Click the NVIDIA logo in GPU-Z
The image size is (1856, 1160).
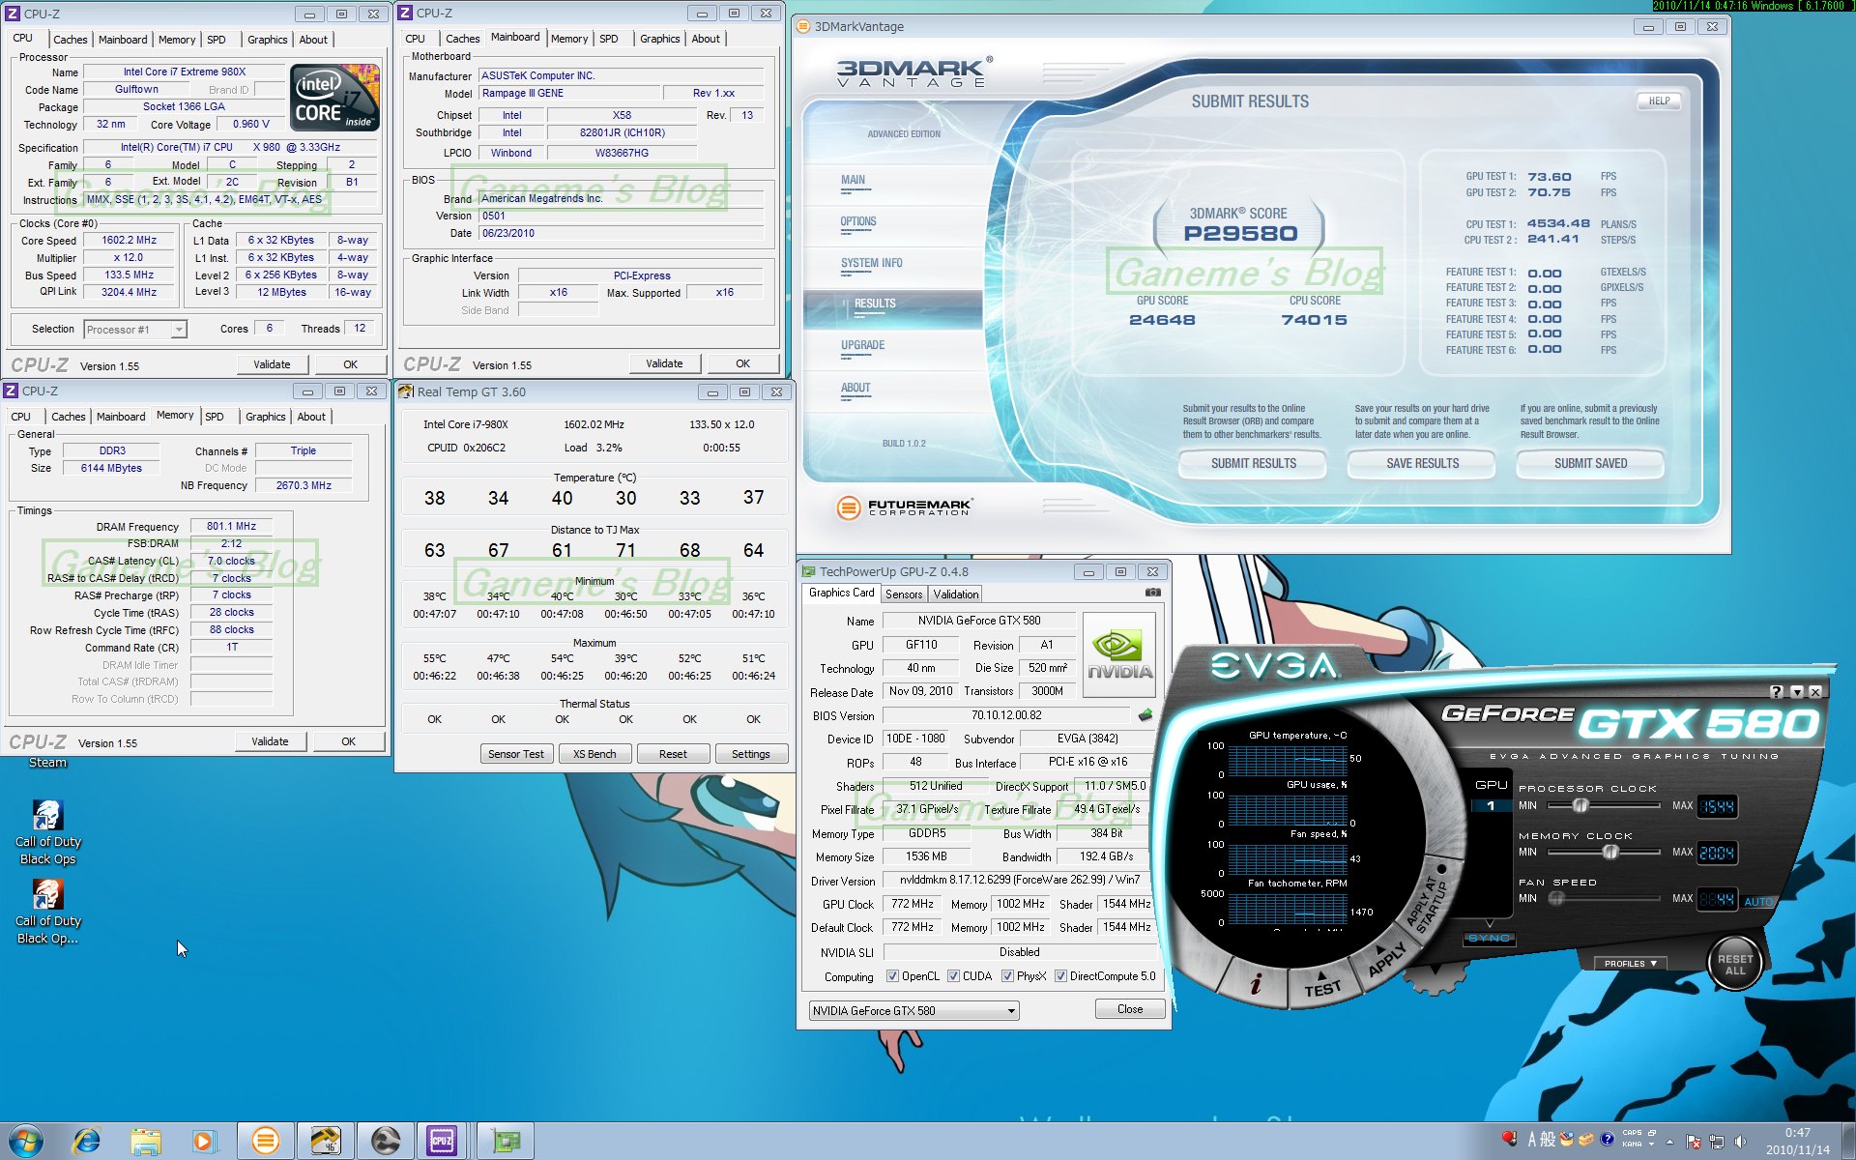pos(1119,655)
